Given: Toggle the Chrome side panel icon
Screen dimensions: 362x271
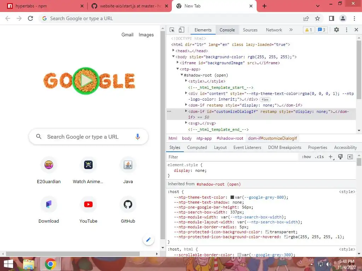Looking at the screenshot, I should pyautogui.click(x=332, y=18).
